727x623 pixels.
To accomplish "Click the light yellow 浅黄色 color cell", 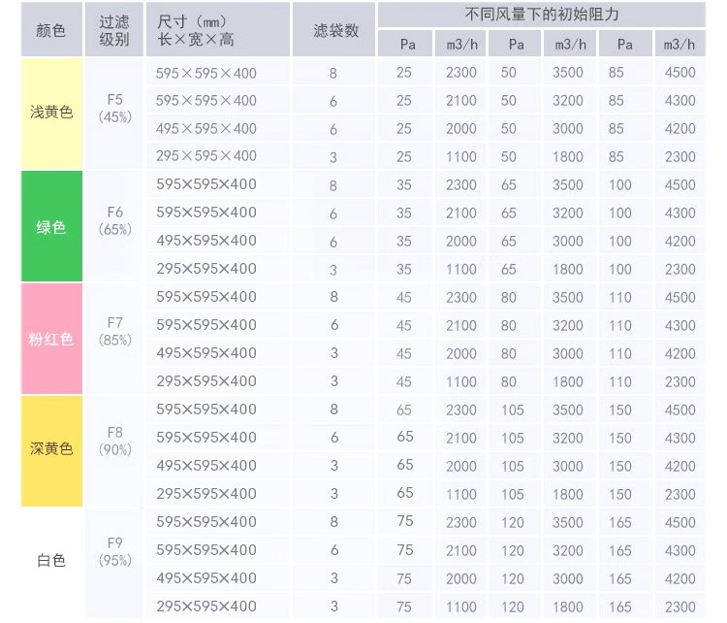I will tap(51, 114).
